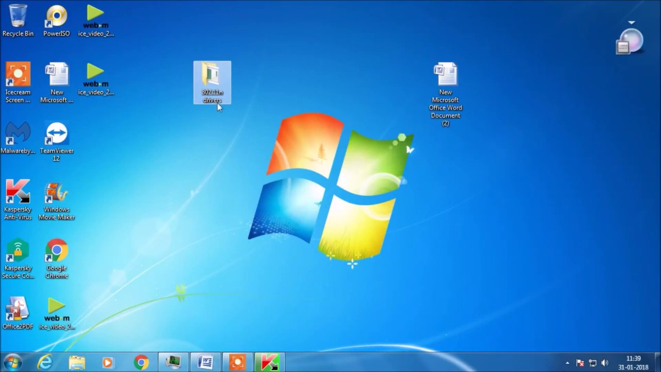
Task: Open the Icecream Screen Recorder desktop shortcut
Action: (18, 83)
